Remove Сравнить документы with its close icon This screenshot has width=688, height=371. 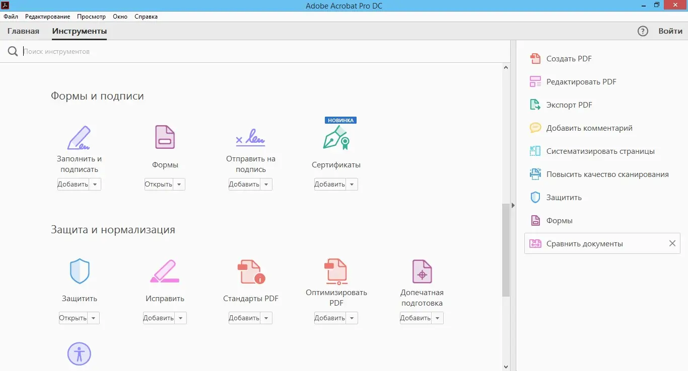[672, 243]
